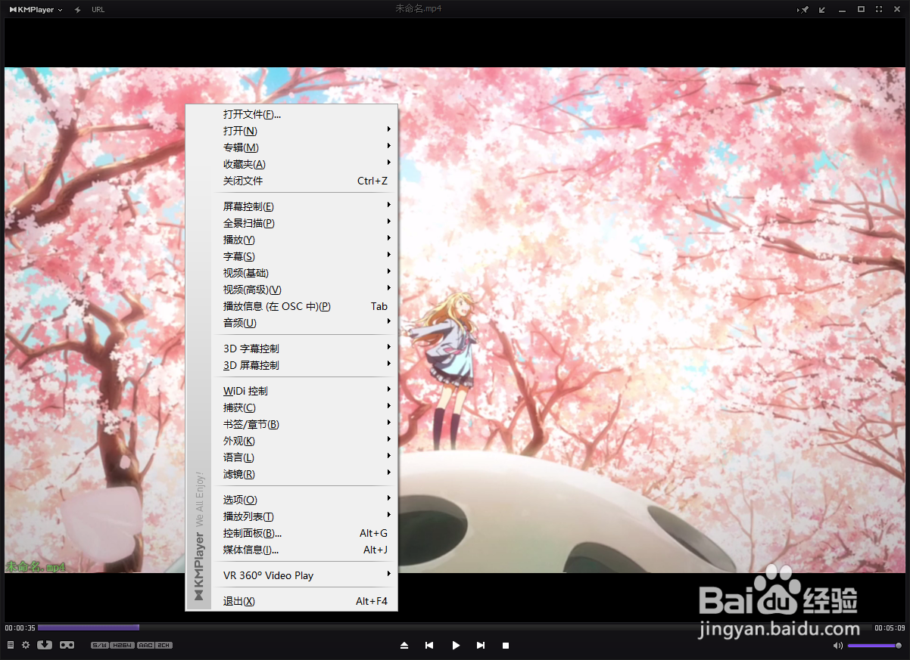Click the 2CH channel badge
This screenshot has width=910, height=660.
[x=164, y=645]
